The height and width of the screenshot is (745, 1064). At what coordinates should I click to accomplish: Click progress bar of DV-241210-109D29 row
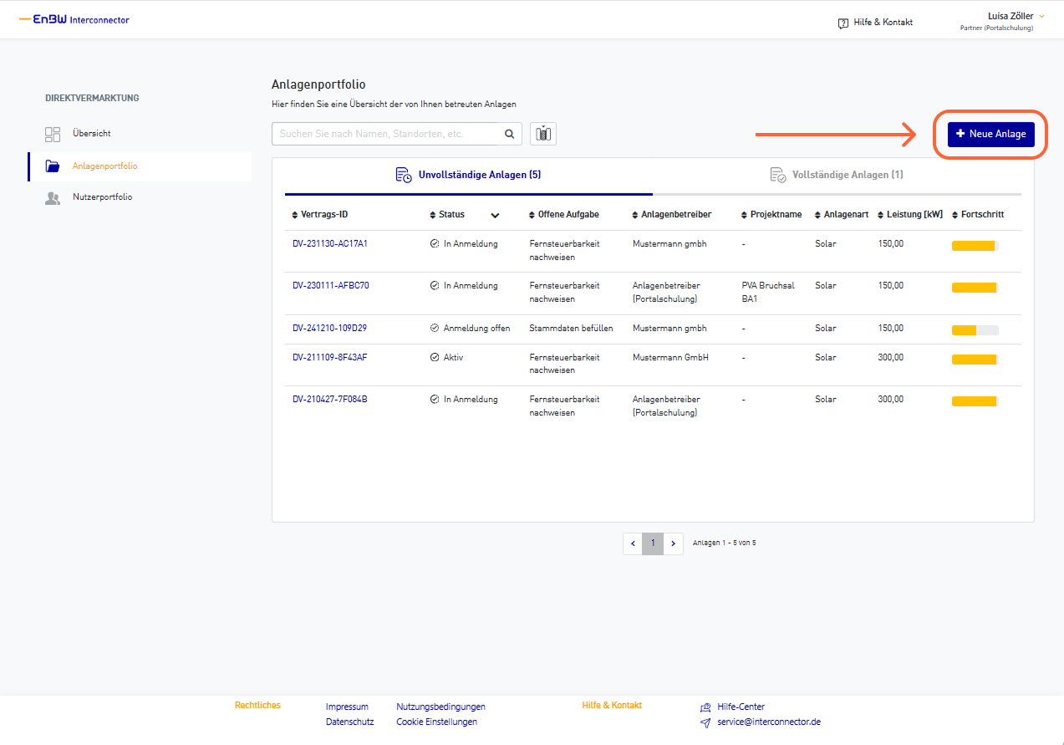[975, 330]
